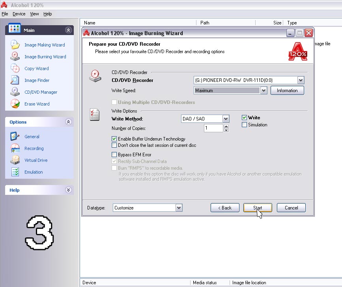
Task: Increase Number of Copies with up arrow
Action: pos(226,126)
